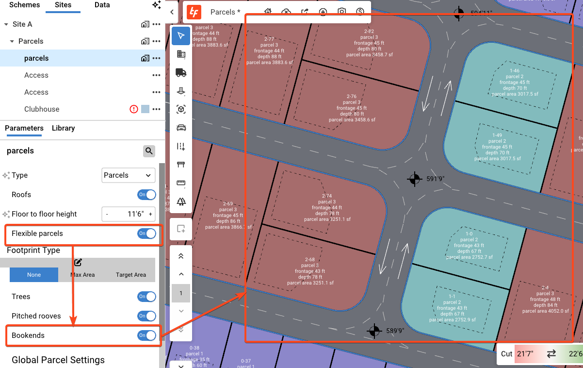Switch to the Schemes tab

pyautogui.click(x=25, y=5)
